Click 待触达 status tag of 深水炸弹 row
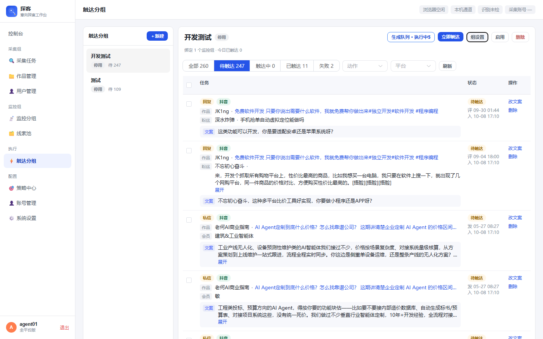 click(x=477, y=102)
